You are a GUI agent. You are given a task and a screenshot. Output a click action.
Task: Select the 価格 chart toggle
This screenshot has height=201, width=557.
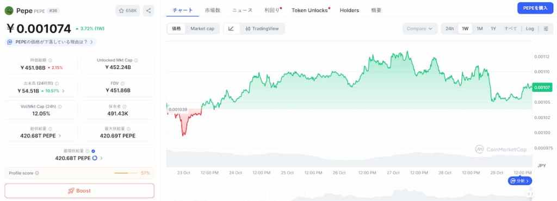tap(177, 29)
